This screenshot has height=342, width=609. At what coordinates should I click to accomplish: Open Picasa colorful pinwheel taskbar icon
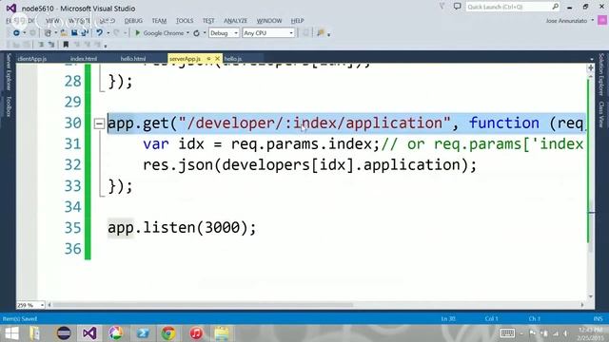115,333
